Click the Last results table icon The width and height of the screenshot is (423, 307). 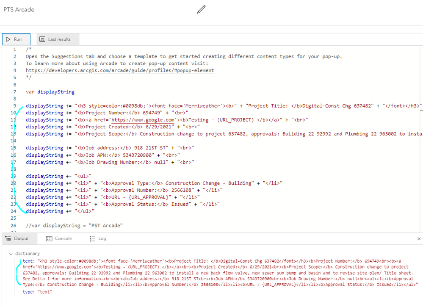click(x=42, y=39)
